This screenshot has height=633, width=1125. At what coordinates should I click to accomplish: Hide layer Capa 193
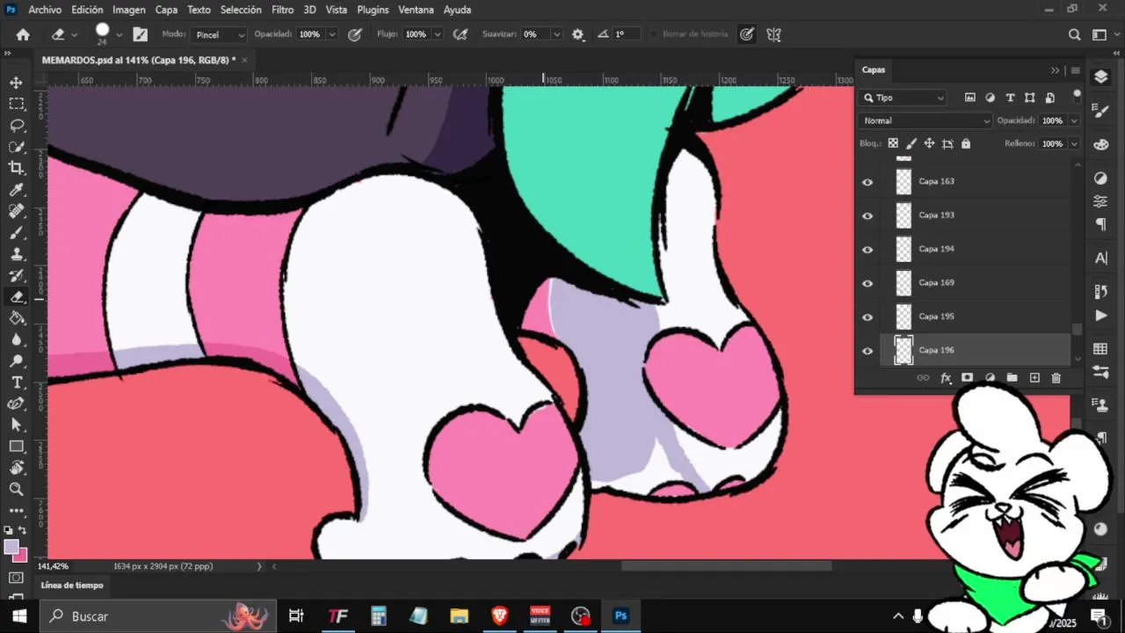point(867,215)
